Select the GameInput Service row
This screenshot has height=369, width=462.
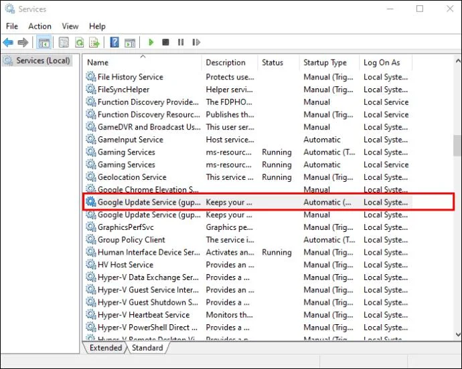click(248, 140)
